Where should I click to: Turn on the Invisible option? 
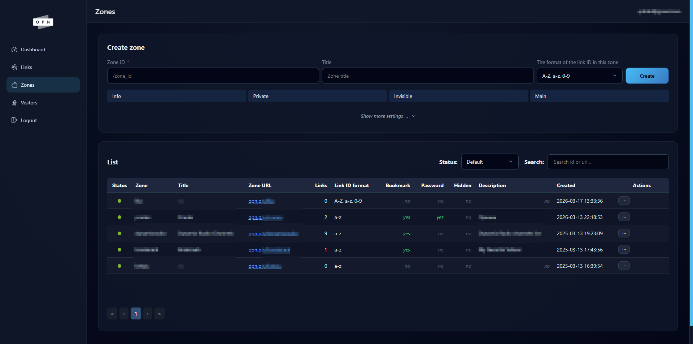coord(458,96)
